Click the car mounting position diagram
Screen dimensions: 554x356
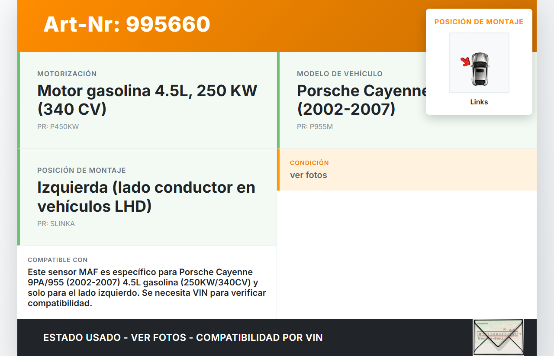pos(479,63)
